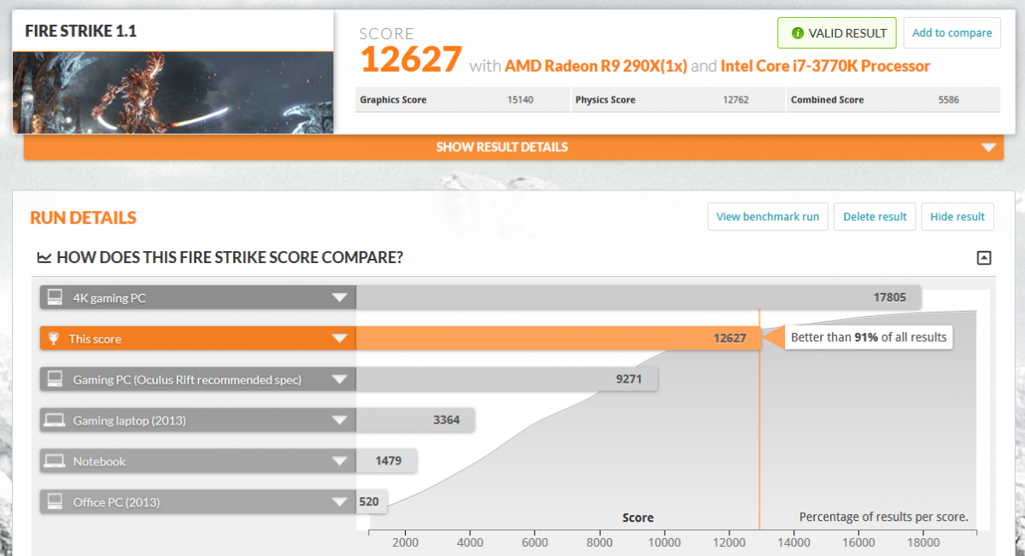Click the Better than 91% tooltip
1025x556 pixels.
point(868,337)
